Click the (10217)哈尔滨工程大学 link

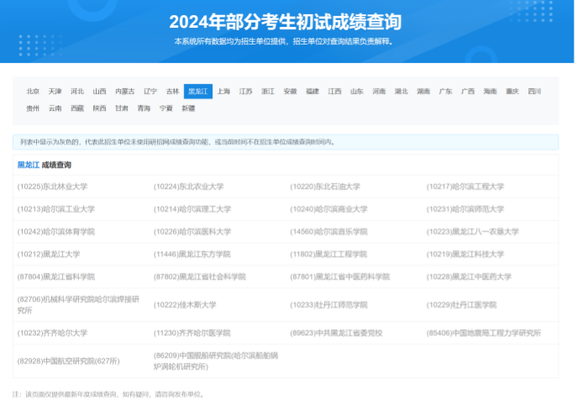(465, 186)
